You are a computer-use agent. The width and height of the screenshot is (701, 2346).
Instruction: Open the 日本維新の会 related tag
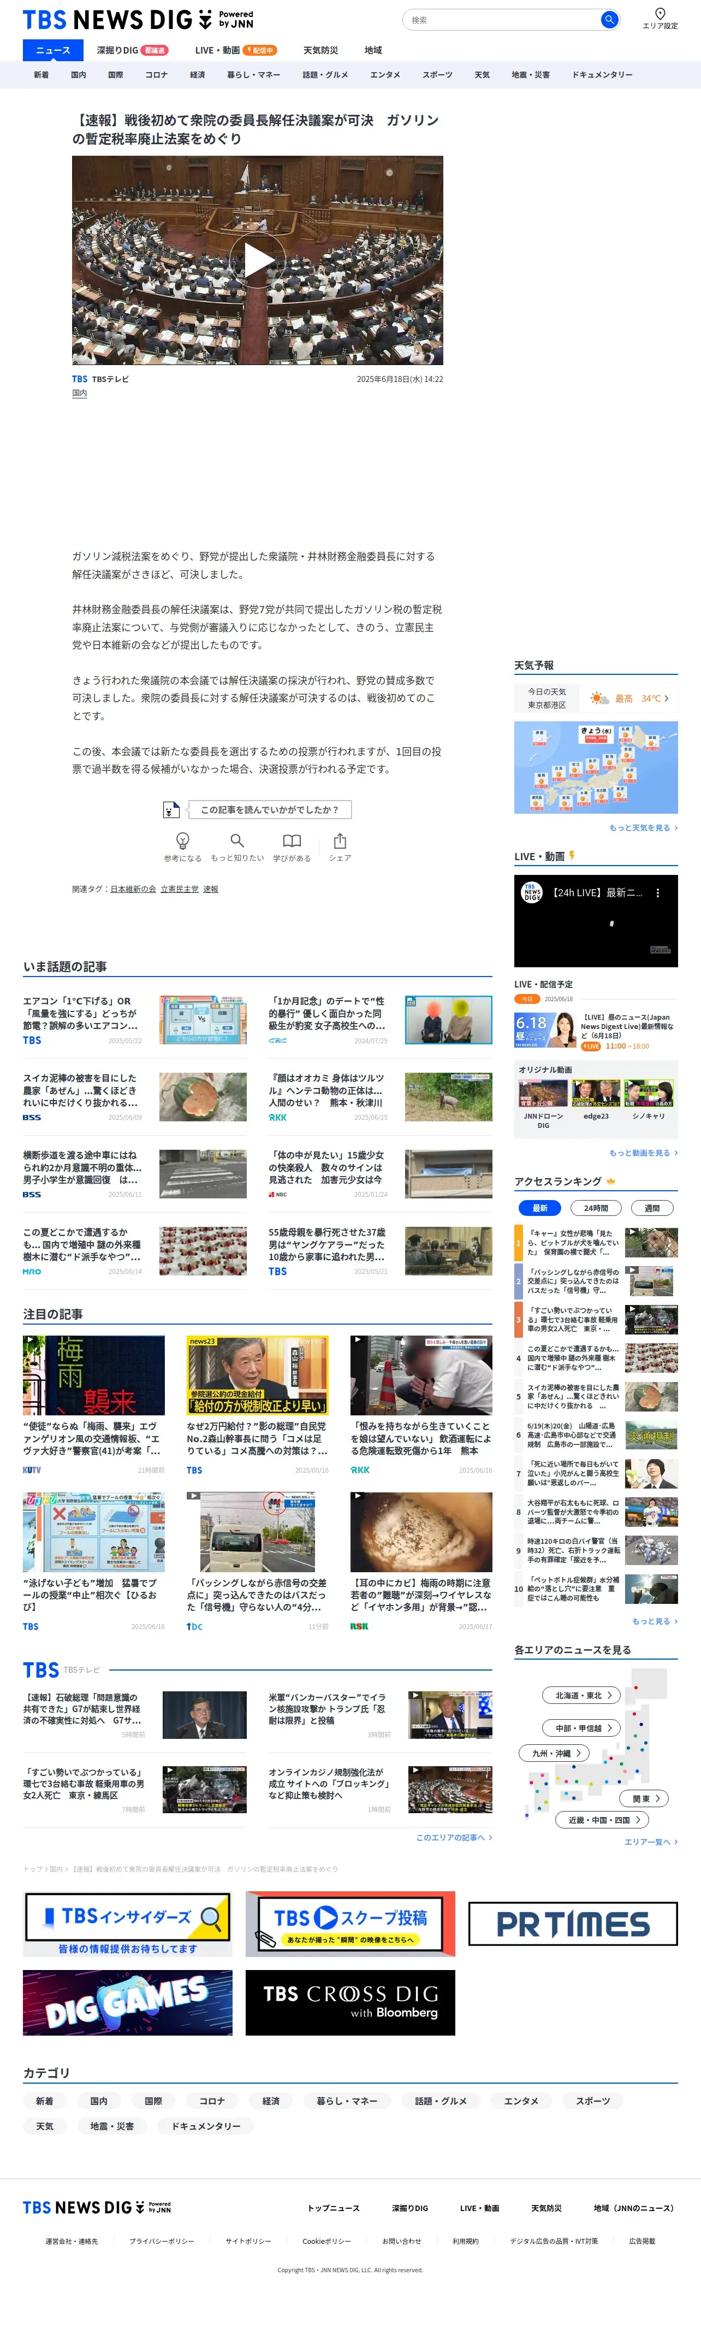(133, 889)
